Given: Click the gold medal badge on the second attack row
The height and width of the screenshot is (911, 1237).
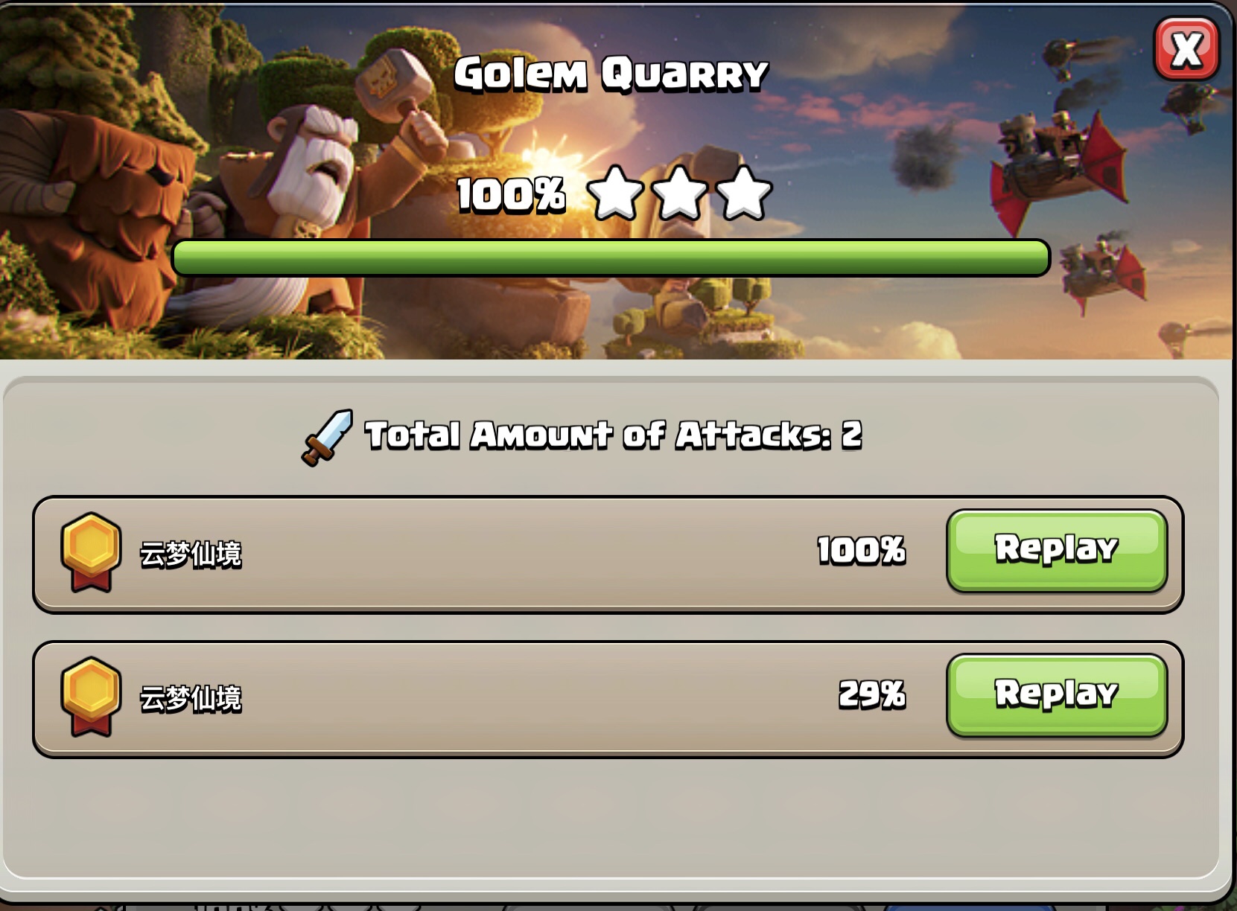Looking at the screenshot, I should click(x=91, y=697).
